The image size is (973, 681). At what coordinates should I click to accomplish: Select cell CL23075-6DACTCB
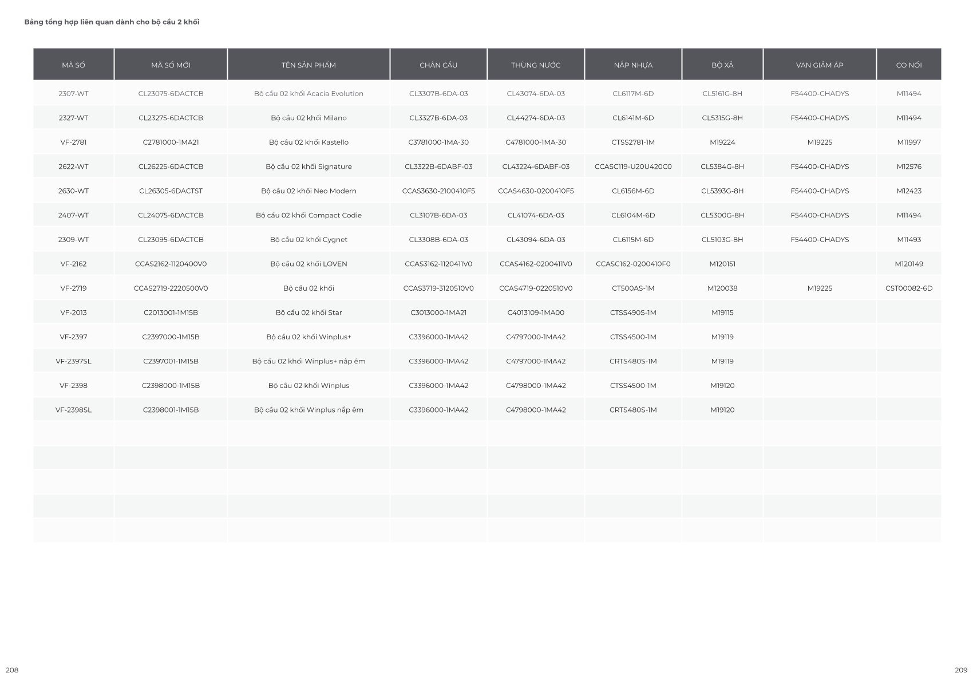[x=171, y=93]
